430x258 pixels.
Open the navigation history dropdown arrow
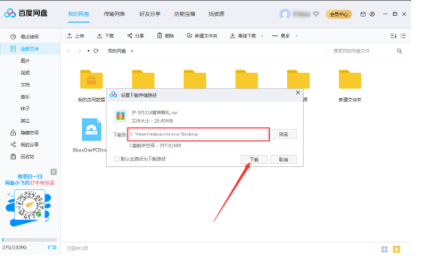click(x=89, y=51)
